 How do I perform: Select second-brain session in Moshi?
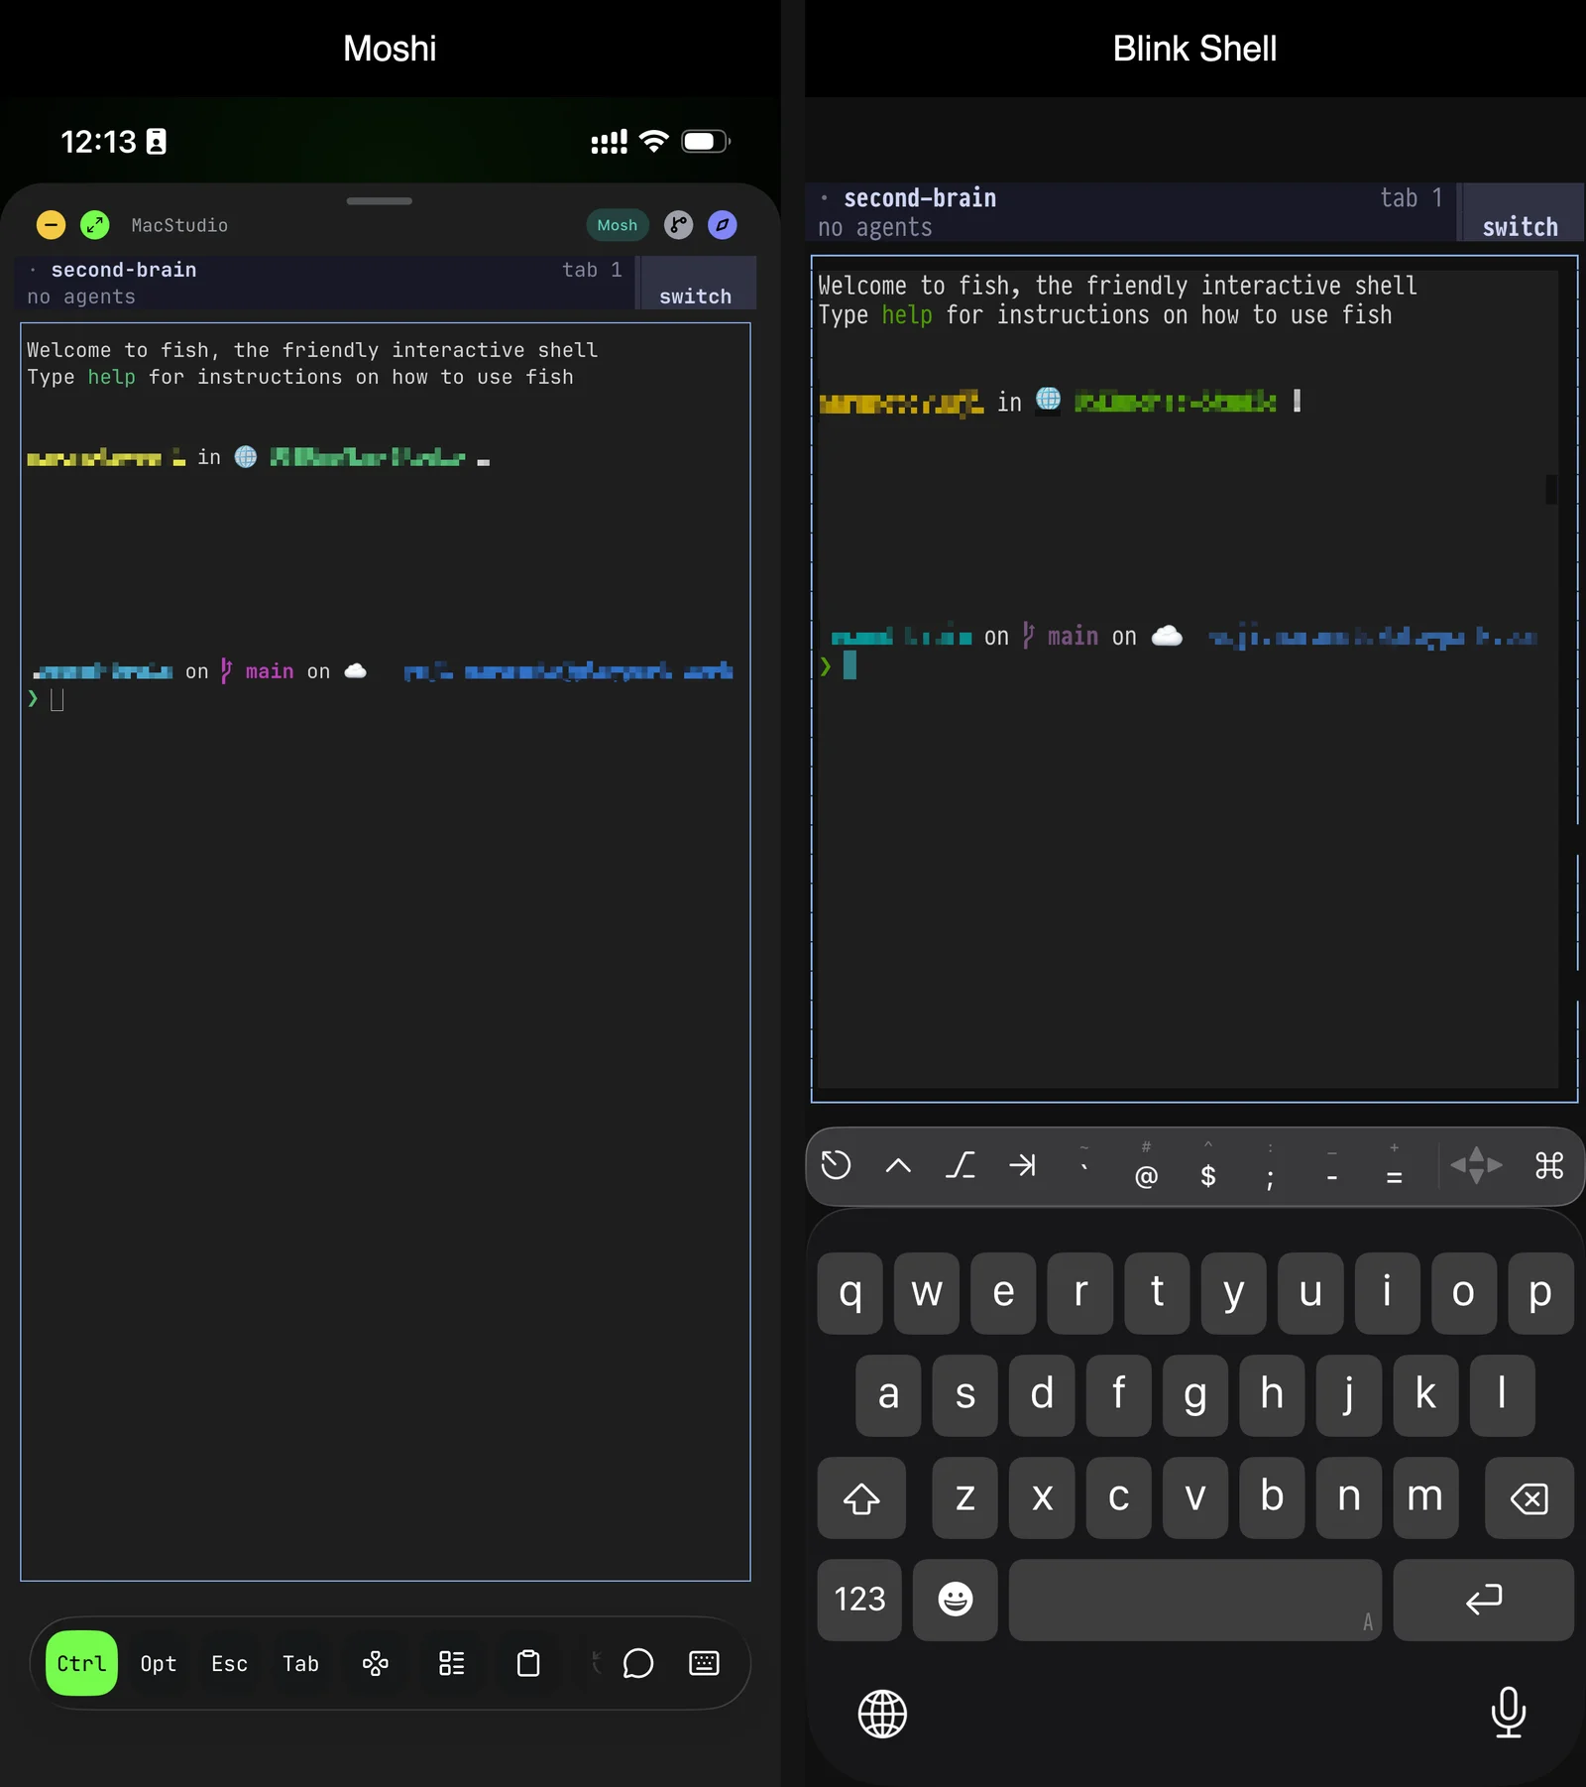pos(124,270)
